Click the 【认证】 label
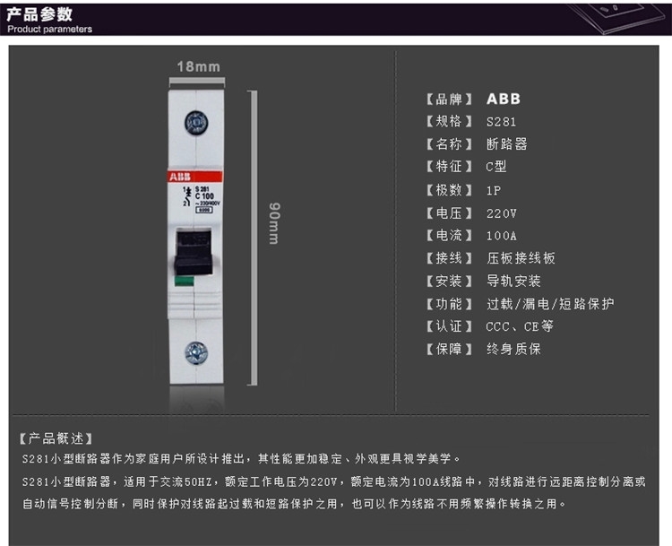This screenshot has height=546, width=672. pyautogui.click(x=449, y=326)
